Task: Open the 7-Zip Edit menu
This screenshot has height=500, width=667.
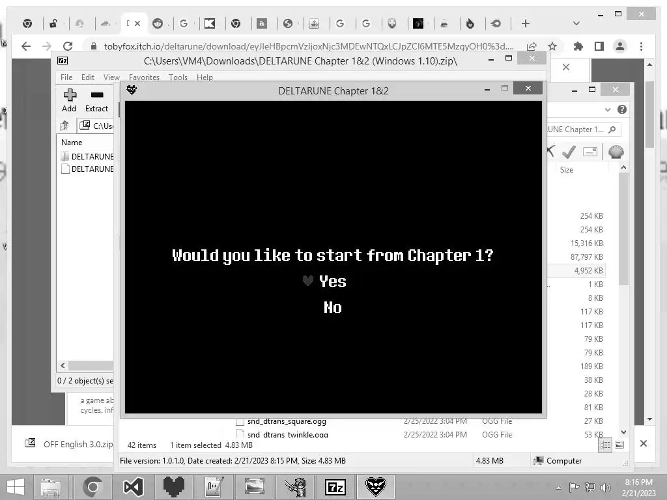Action: pyautogui.click(x=88, y=77)
